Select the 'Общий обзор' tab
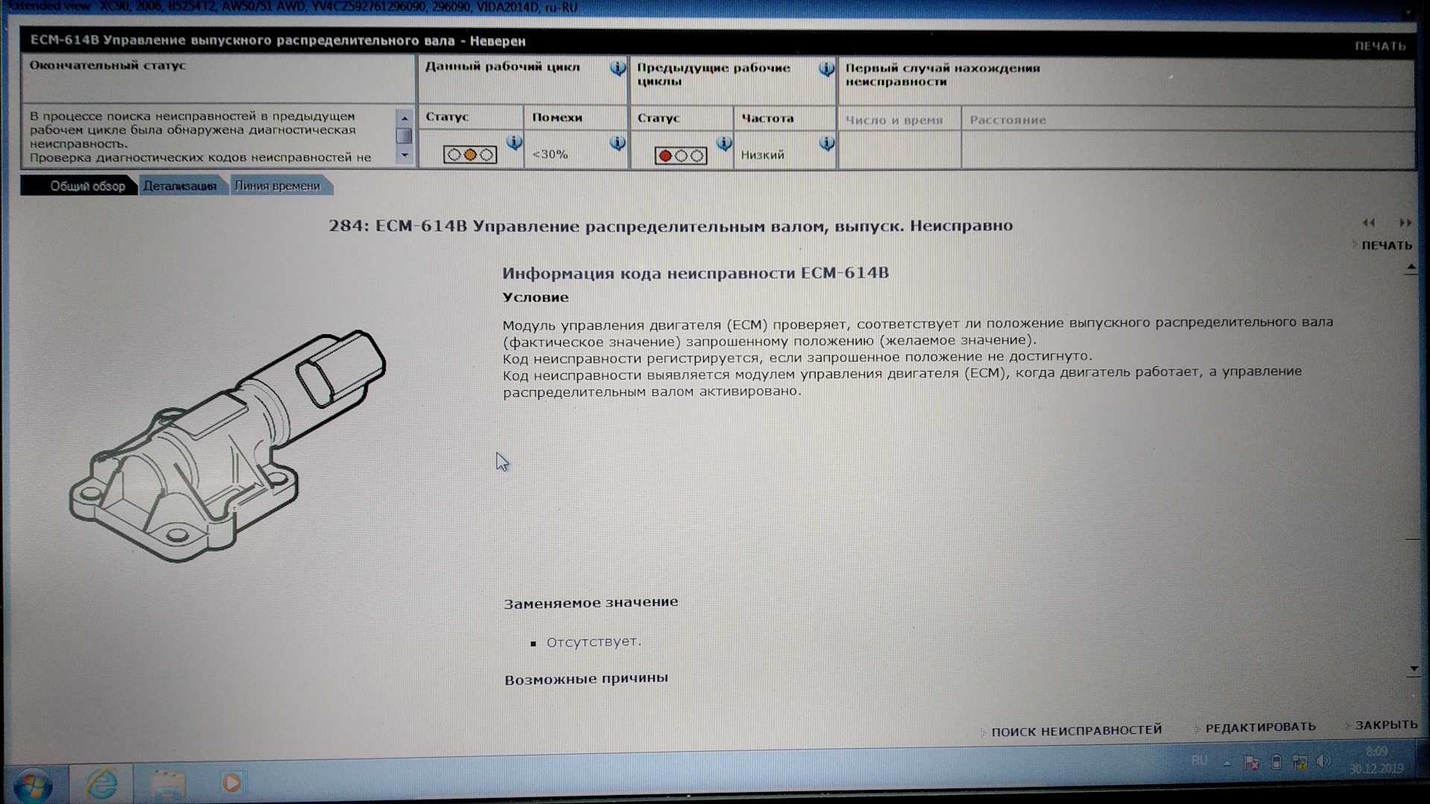 87,186
